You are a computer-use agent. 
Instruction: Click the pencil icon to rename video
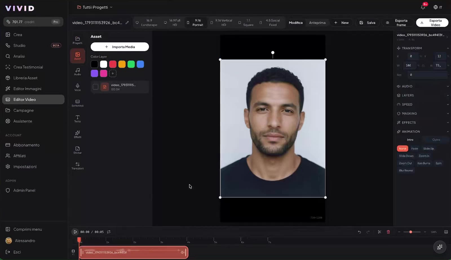[x=127, y=23]
